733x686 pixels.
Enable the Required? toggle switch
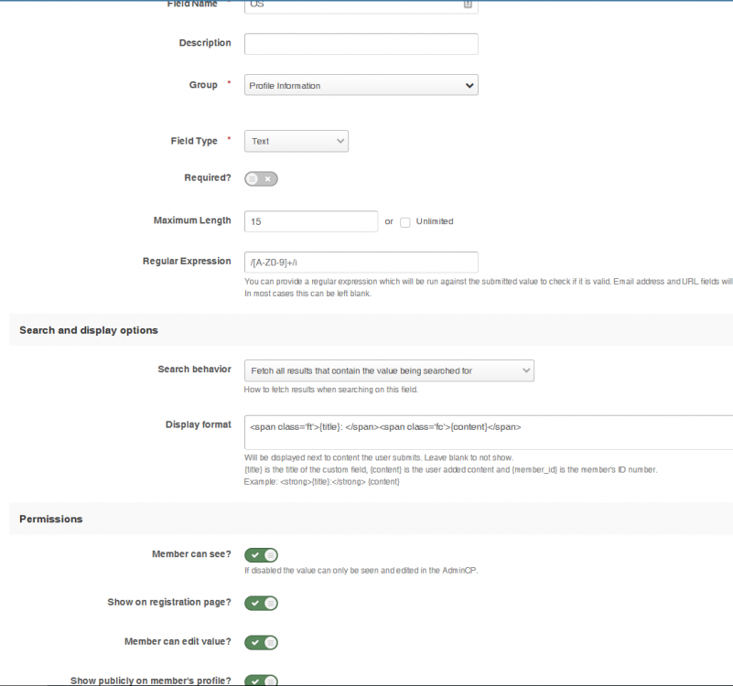[261, 179]
